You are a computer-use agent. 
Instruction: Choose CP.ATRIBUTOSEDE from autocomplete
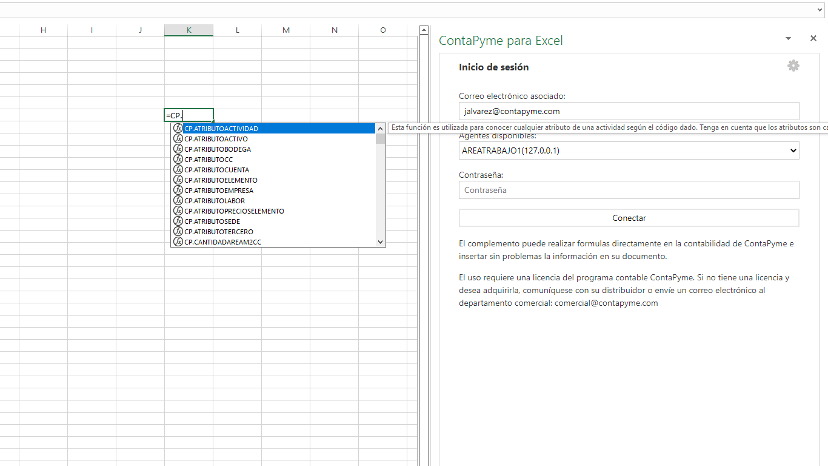[x=274, y=221]
